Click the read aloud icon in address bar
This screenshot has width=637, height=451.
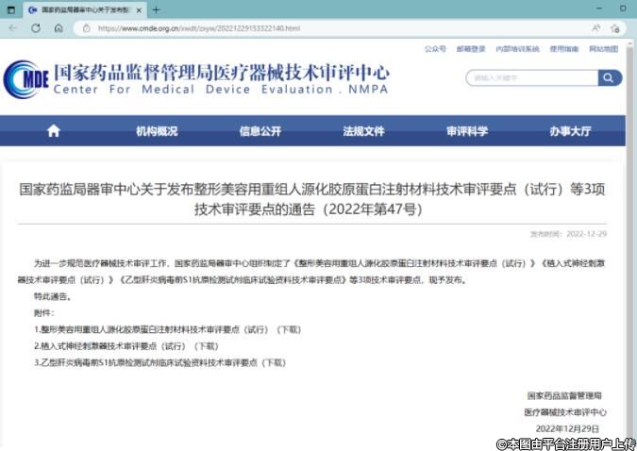595,28
